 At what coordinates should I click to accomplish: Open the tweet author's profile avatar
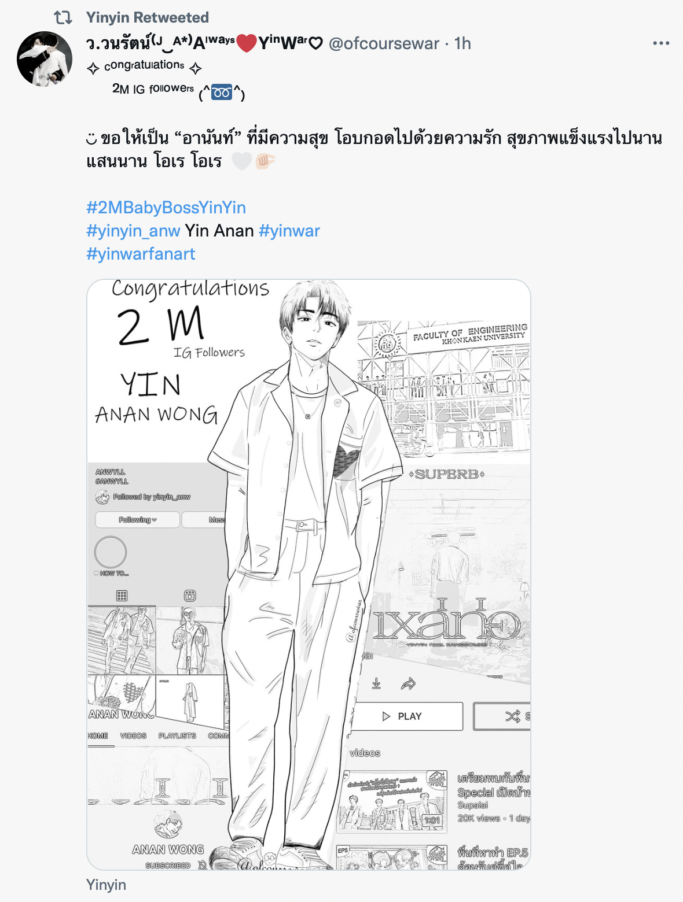[x=45, y=58]
